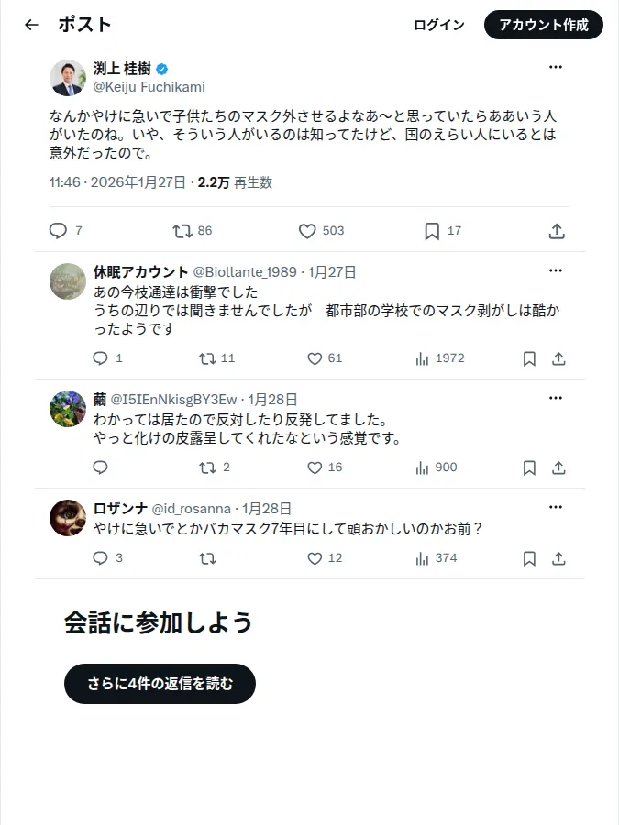Click さらに4件の返信を読む button

click(160, 684)
